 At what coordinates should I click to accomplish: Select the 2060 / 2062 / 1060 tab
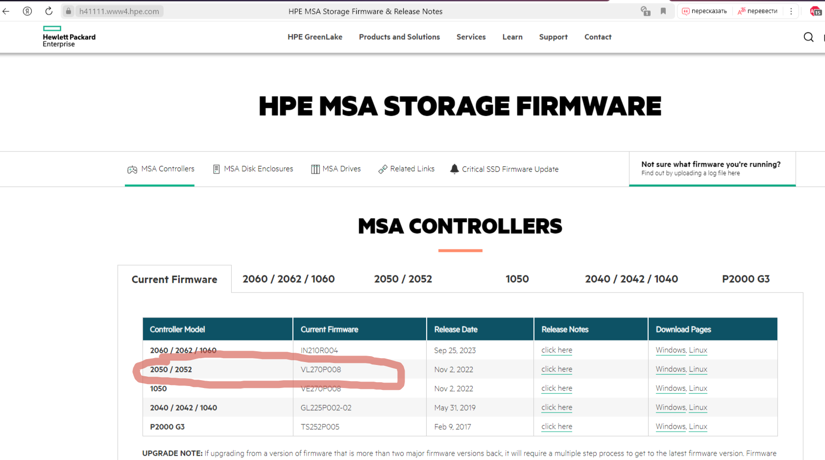289,279
